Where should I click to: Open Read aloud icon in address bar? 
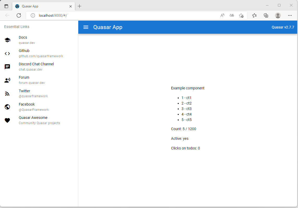tap(222, 15)
